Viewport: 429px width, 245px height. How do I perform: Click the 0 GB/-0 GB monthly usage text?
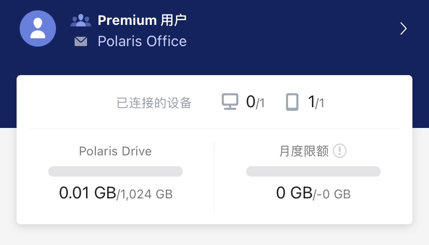[x=313, y=193]
